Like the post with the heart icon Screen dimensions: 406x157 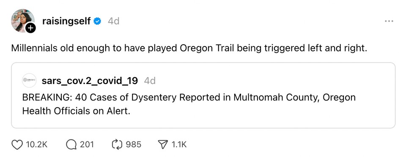click(17, 144)
